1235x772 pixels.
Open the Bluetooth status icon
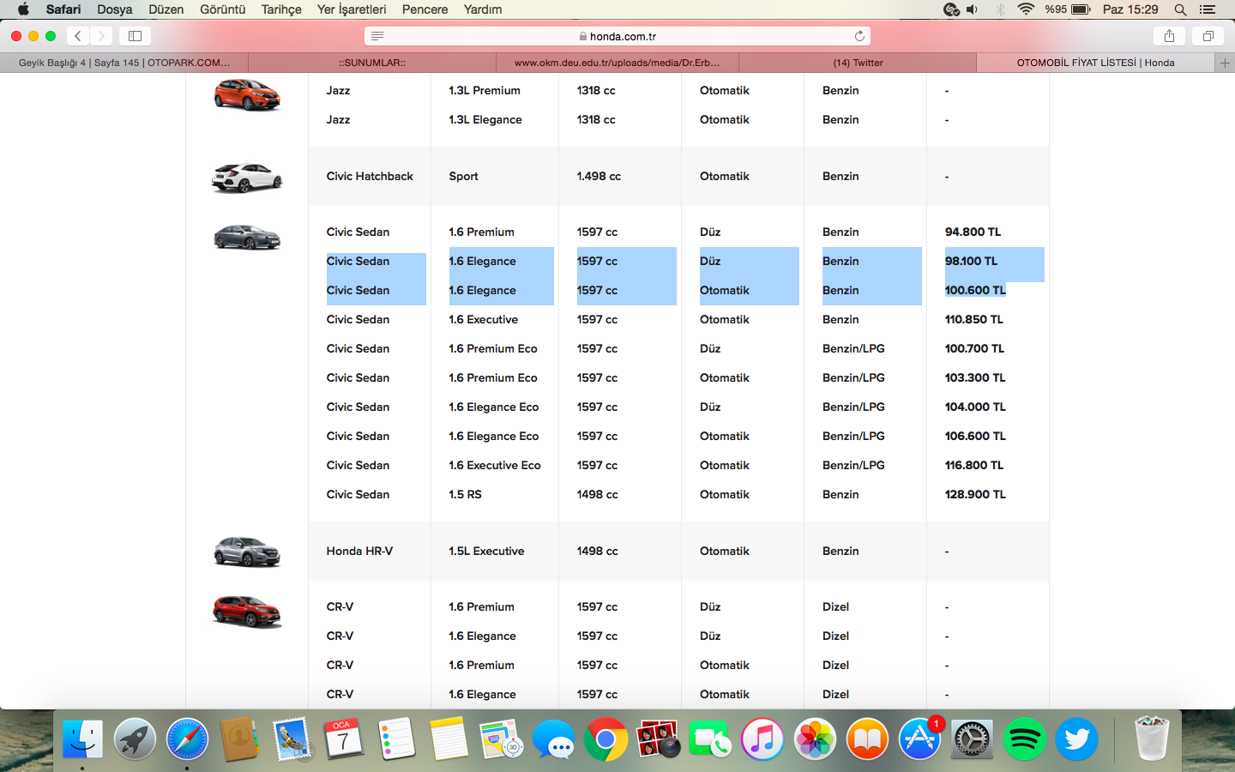click(1000, 9)
